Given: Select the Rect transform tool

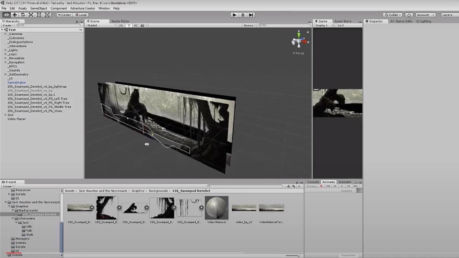Looking at the screenshot, I should (39, 15).
